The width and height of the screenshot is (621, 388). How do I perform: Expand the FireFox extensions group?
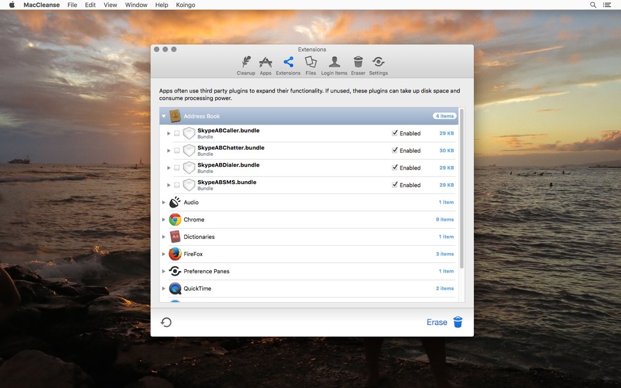[164, 253]
